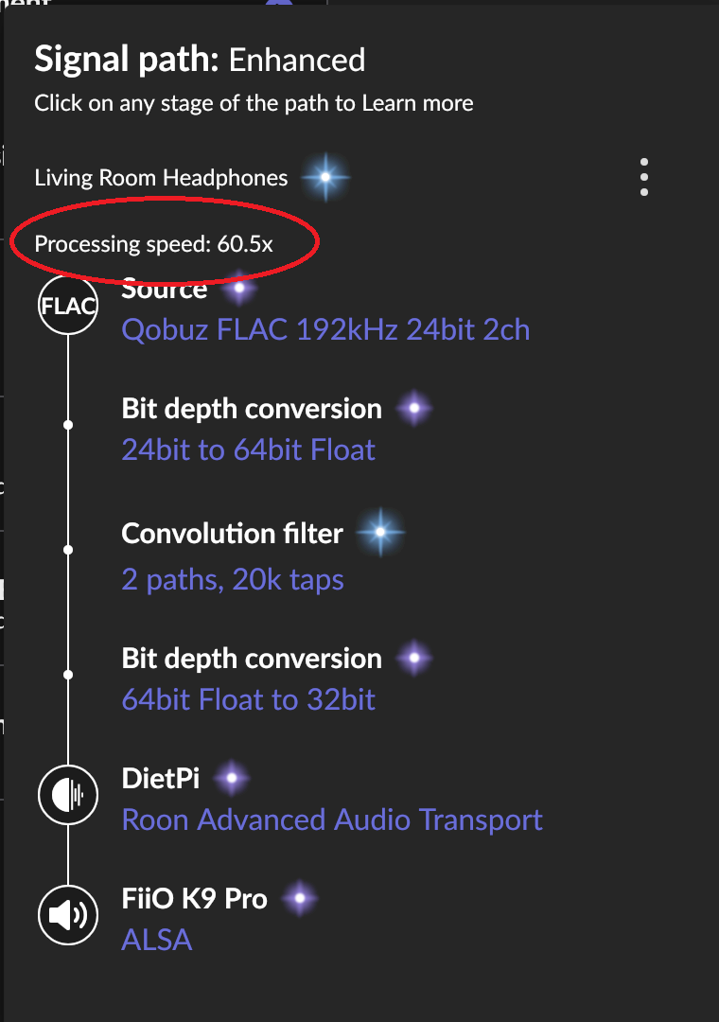Click the star beside Bit depth conversion
The height and width of the screenshot is (1022, 719).
tap(412, 408)
